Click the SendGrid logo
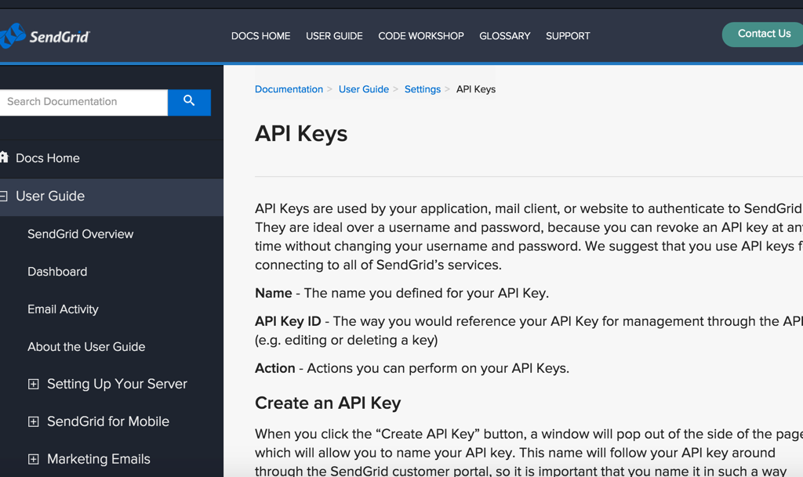The image size is (803, 477). click(x=45, y=36)
